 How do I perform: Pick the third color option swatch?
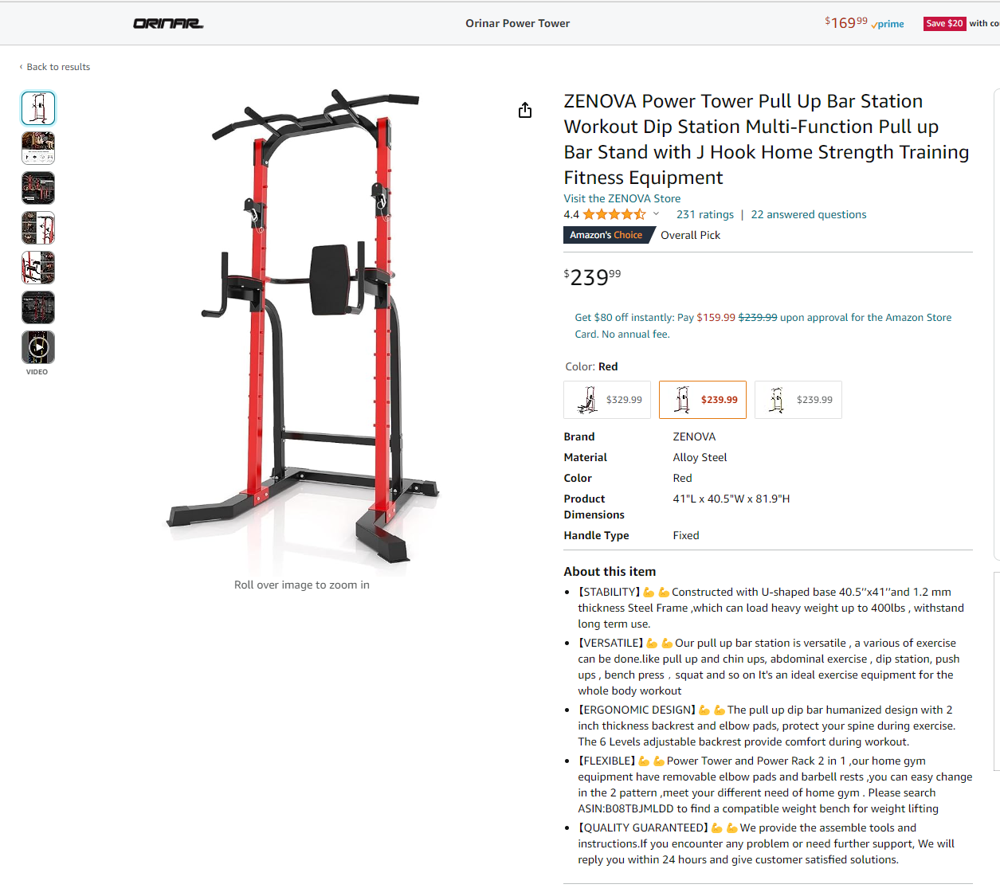pyautogui.click(x=798, y=400)
